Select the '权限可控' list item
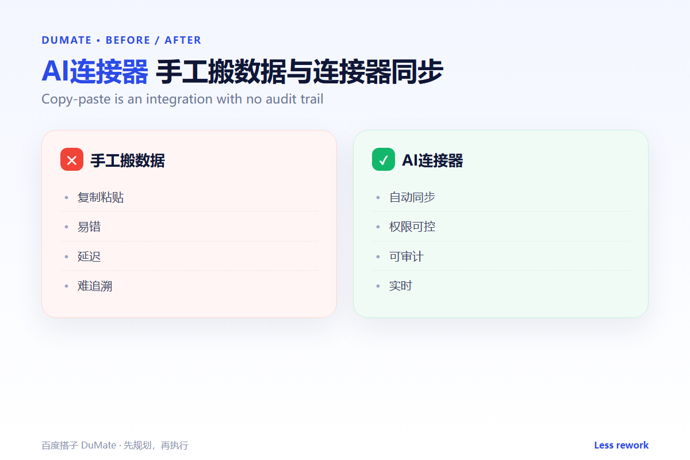This screenshot has width=690, height=460. coord(501,227)
